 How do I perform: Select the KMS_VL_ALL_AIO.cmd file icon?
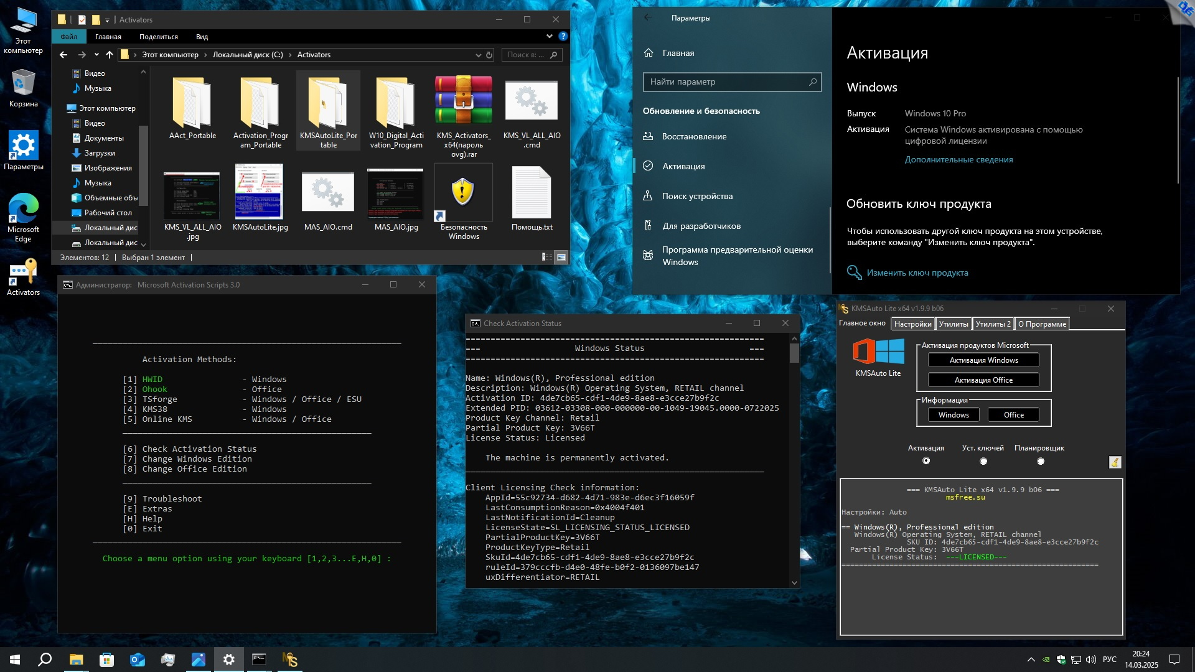point(531,101)
